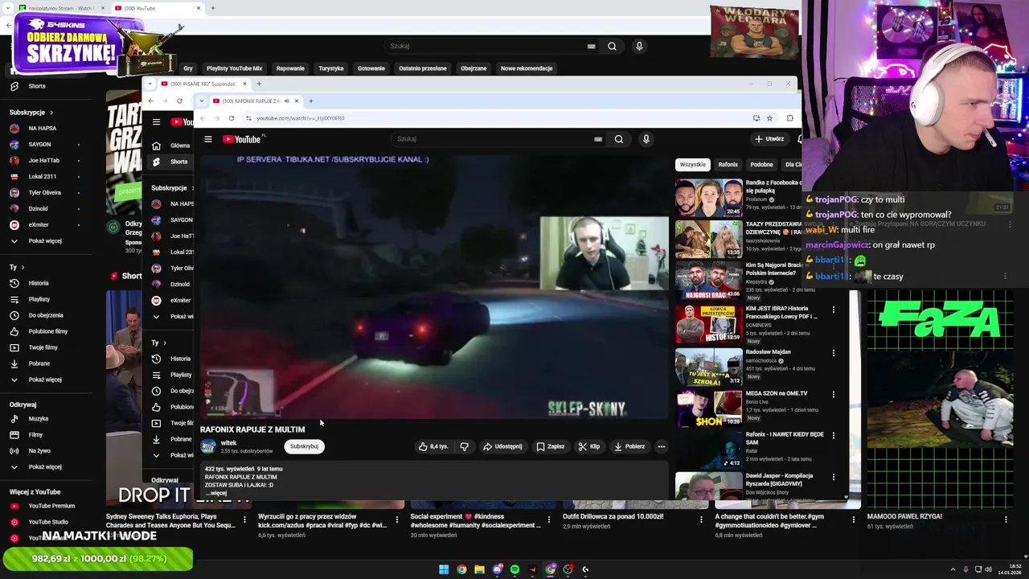This screenshot has height=579, width=1029.
Task: Select the Wszystkie filter chip
Action: coord(693,164)
